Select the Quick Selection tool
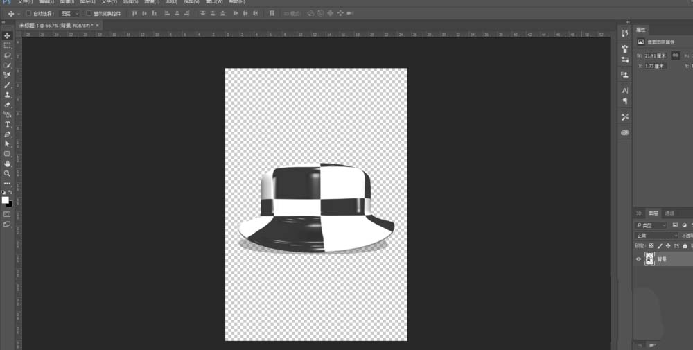 [x=7, y=65]
